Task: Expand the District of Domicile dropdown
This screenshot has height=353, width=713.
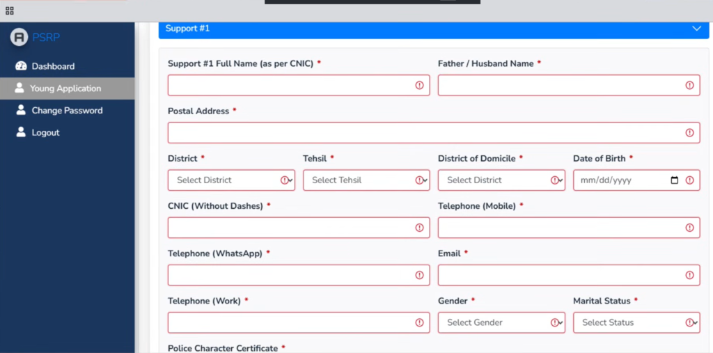Action: [x=501, y=180]
